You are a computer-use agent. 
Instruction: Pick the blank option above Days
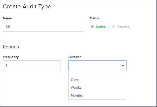(x=97, y=73)
